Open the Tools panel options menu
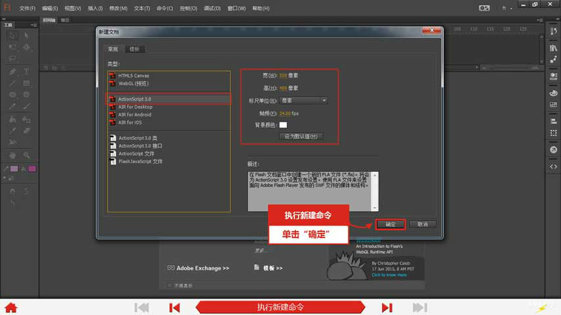The height and width of the screenshot is (315, 561). pyautogui.click(x=34, y=25)
